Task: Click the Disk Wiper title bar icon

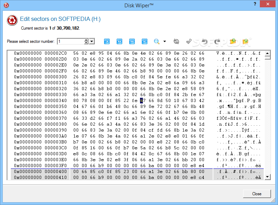Action: point(6,5)
